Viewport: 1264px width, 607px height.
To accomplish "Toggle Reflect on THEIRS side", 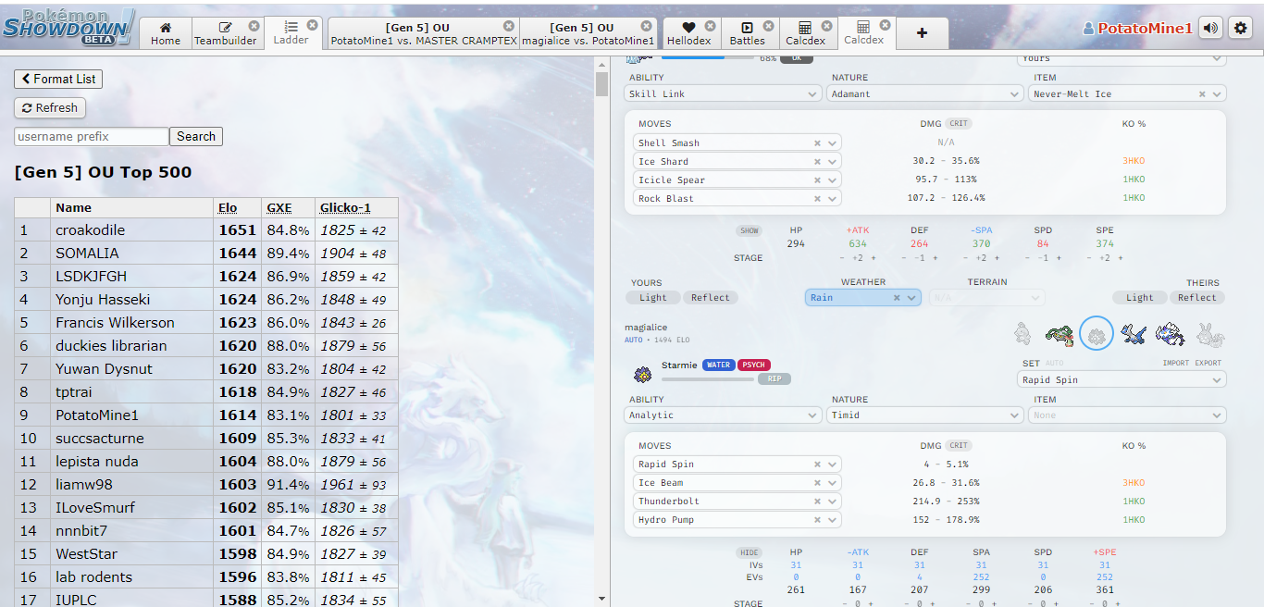I will click(1197, 298).
